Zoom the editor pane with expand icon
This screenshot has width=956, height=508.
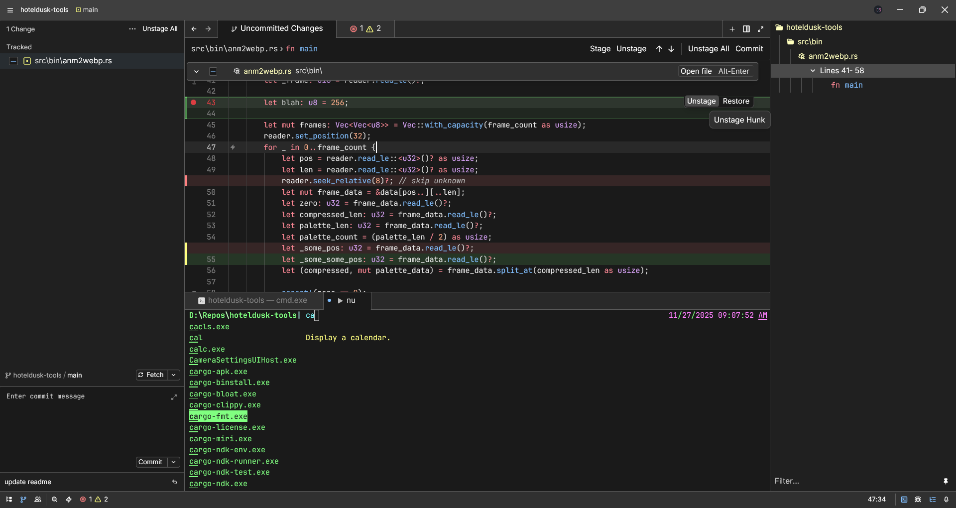click(760, 29)
